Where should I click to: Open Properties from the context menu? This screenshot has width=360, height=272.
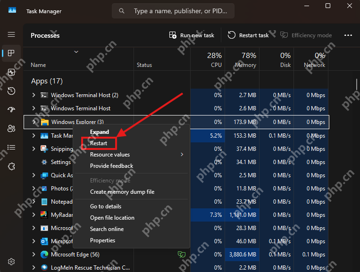click(131, 240)
